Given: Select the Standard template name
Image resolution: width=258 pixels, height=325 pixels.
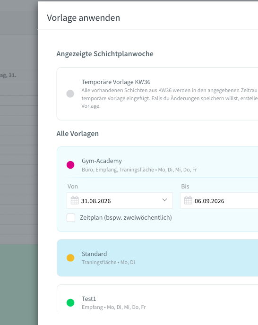Looking at the screenshot, I should click(95, 254).
